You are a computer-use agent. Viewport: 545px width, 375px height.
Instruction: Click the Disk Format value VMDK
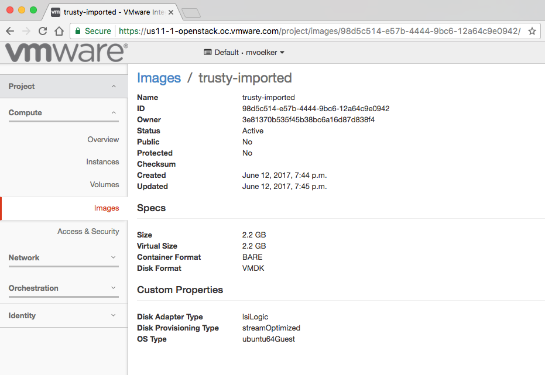pos(253,269)
